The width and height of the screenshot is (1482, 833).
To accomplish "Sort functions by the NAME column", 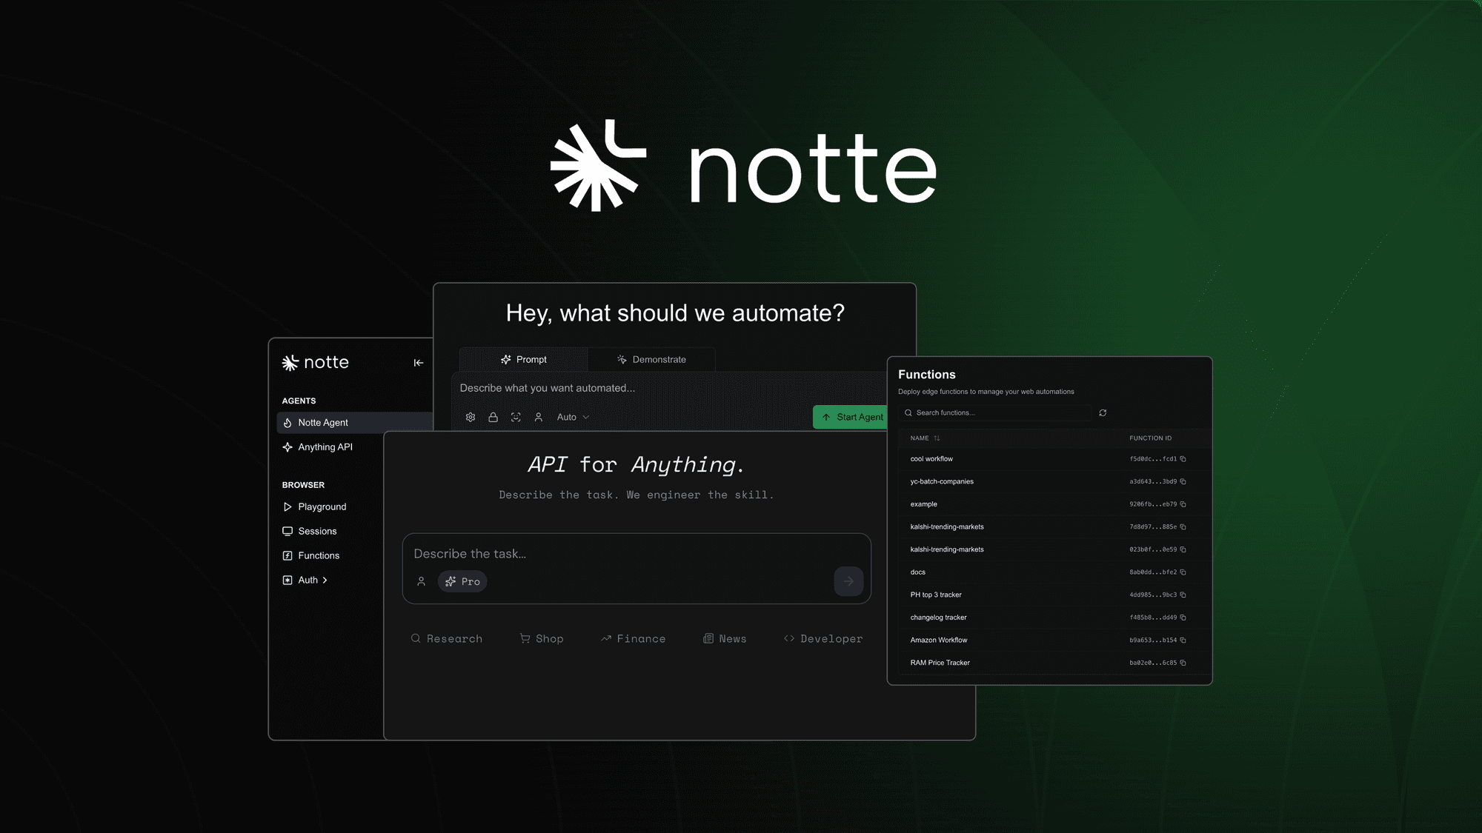I will coord(925,438).
